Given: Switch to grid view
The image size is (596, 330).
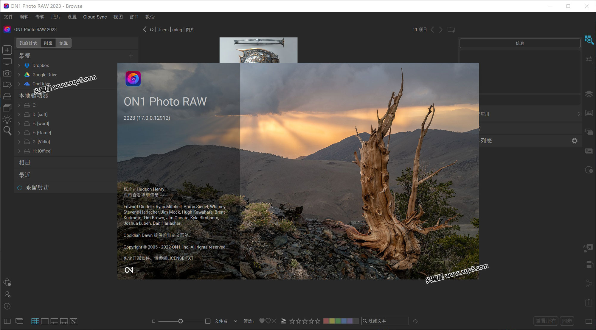Looking at the screenshot, I should [x=35, y=321].
